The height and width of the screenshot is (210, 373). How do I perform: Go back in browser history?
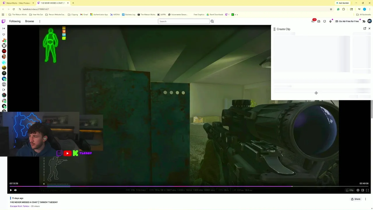(3, 9)
